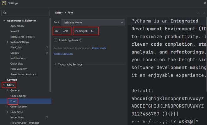The height and width of the screenshot is (125, 207).
Task: Open Menus and Toolbars settings
Action: coord(22,37)
